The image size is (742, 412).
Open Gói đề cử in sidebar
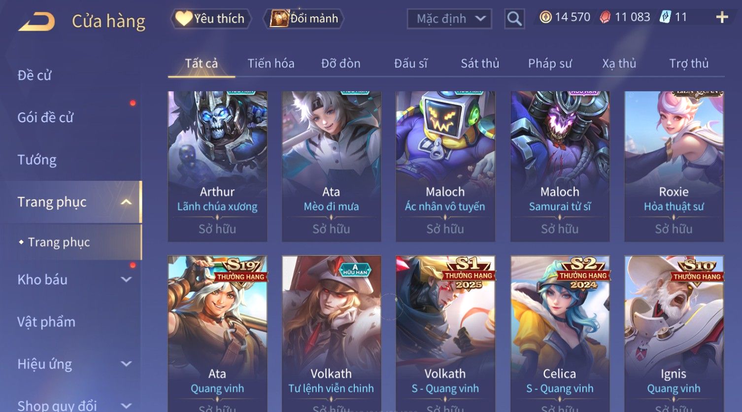pos(45,118)
